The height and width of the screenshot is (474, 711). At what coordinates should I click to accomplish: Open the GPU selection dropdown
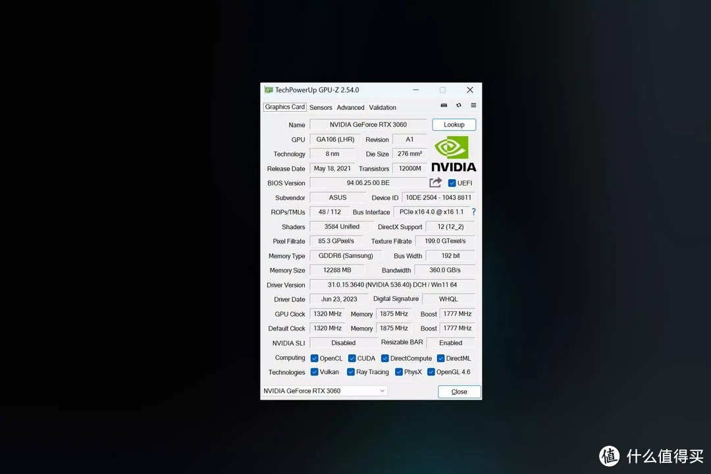click(325, 390)
